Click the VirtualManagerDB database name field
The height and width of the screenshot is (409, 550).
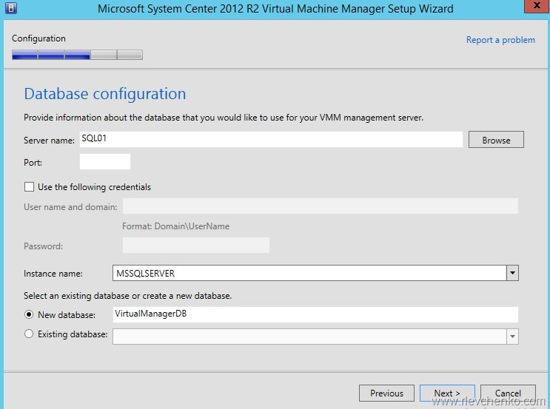(315, 314)
